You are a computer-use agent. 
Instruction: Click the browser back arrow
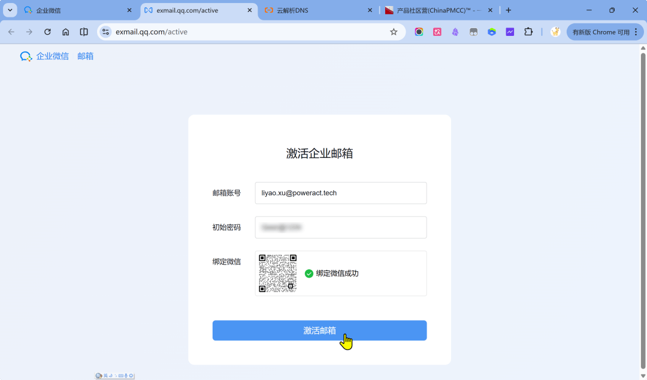tap(11, 32)
